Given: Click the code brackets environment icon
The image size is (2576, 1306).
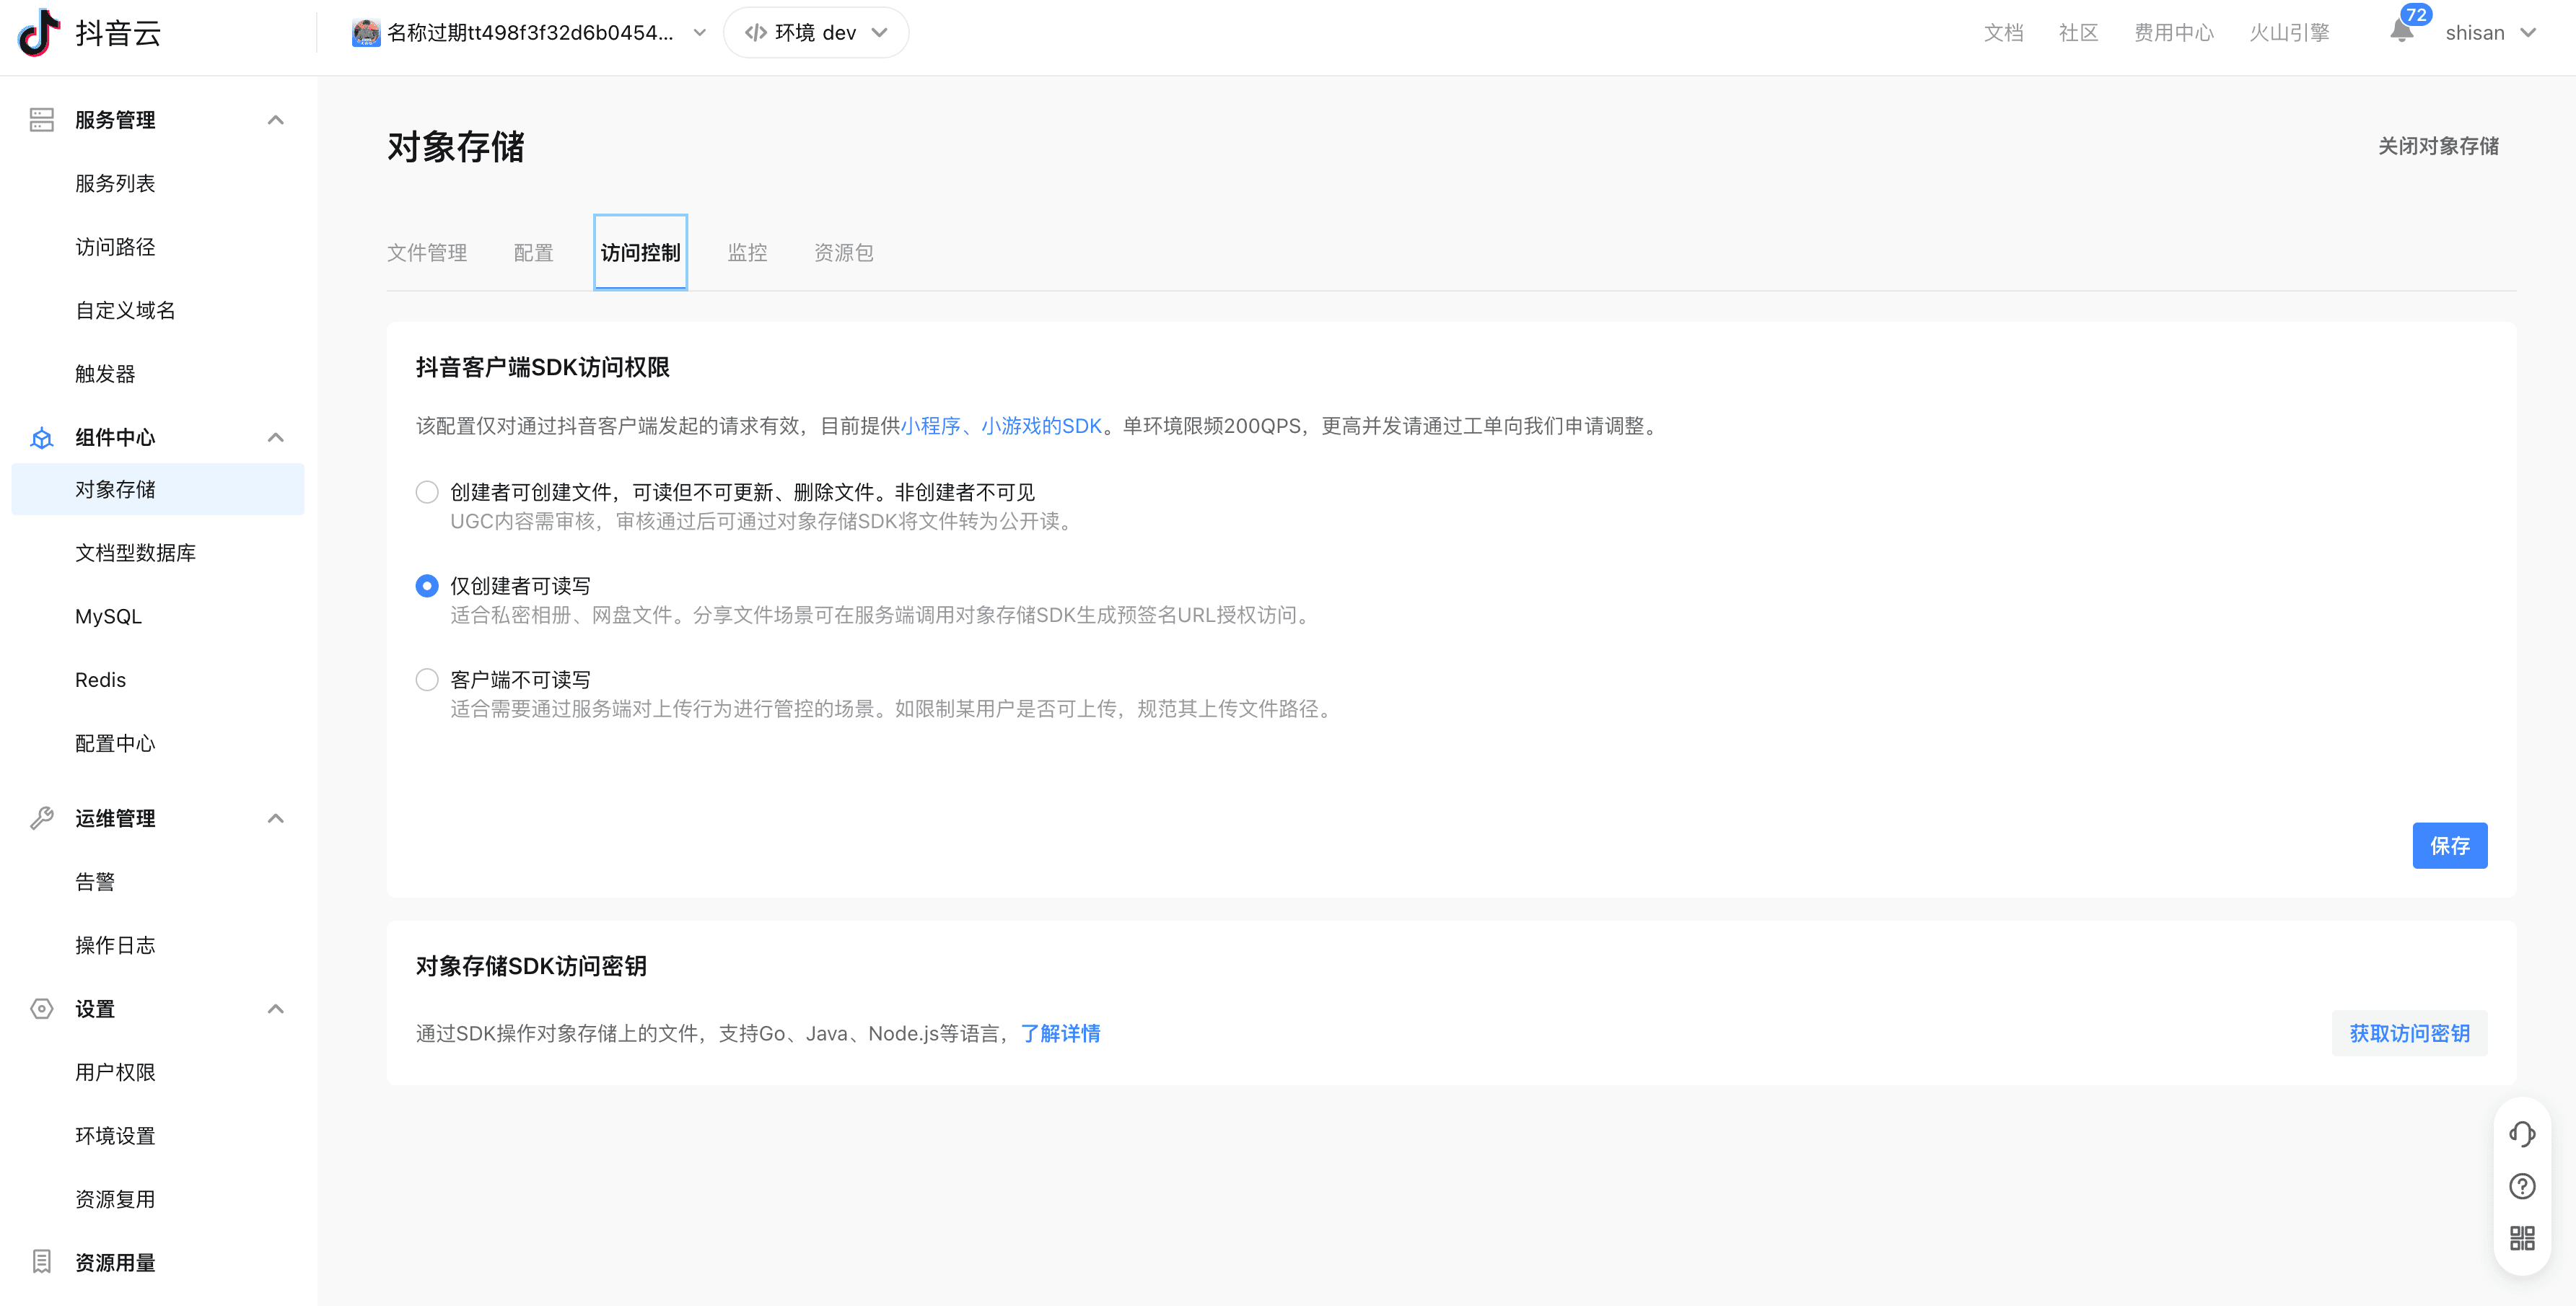Looking at the screenshot, I should point(755,33).
